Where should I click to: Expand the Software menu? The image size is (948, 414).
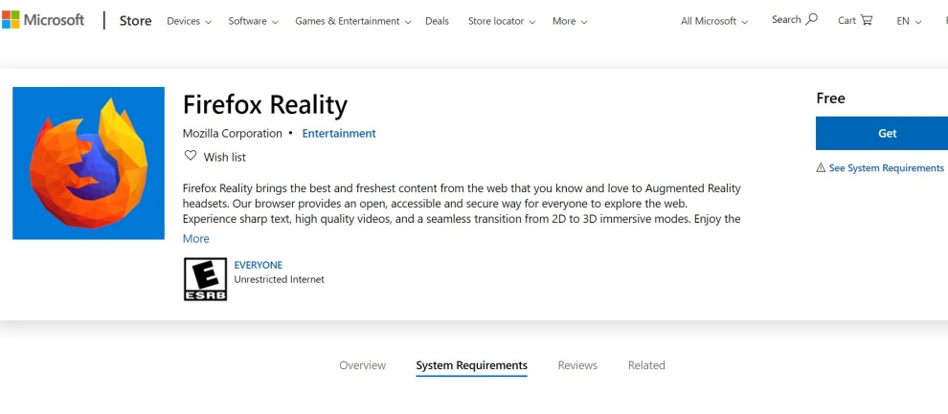253,21
